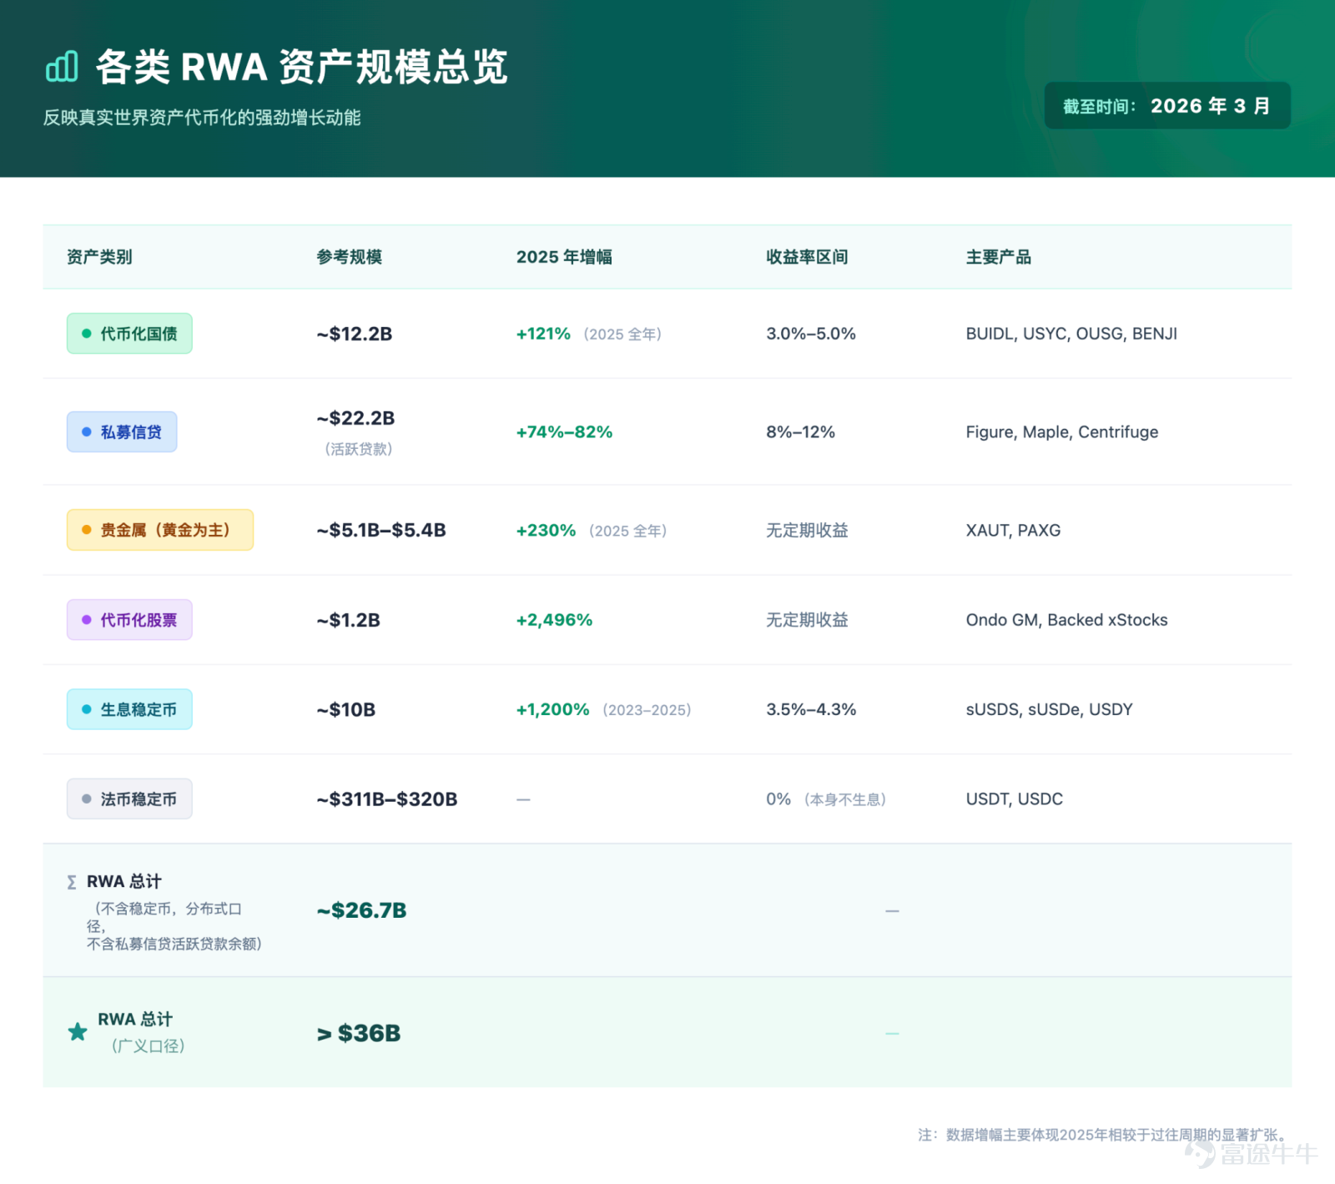Click the +74%–82% growth figure
The width and height of the screenshot is (1335, 1184).
[564, 432]
